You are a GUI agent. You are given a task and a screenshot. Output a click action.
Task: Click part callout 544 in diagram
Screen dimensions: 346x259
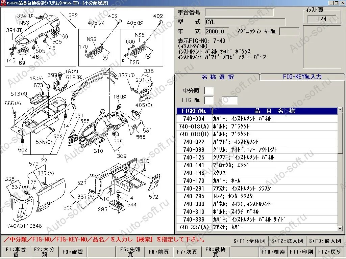point(132,205)
